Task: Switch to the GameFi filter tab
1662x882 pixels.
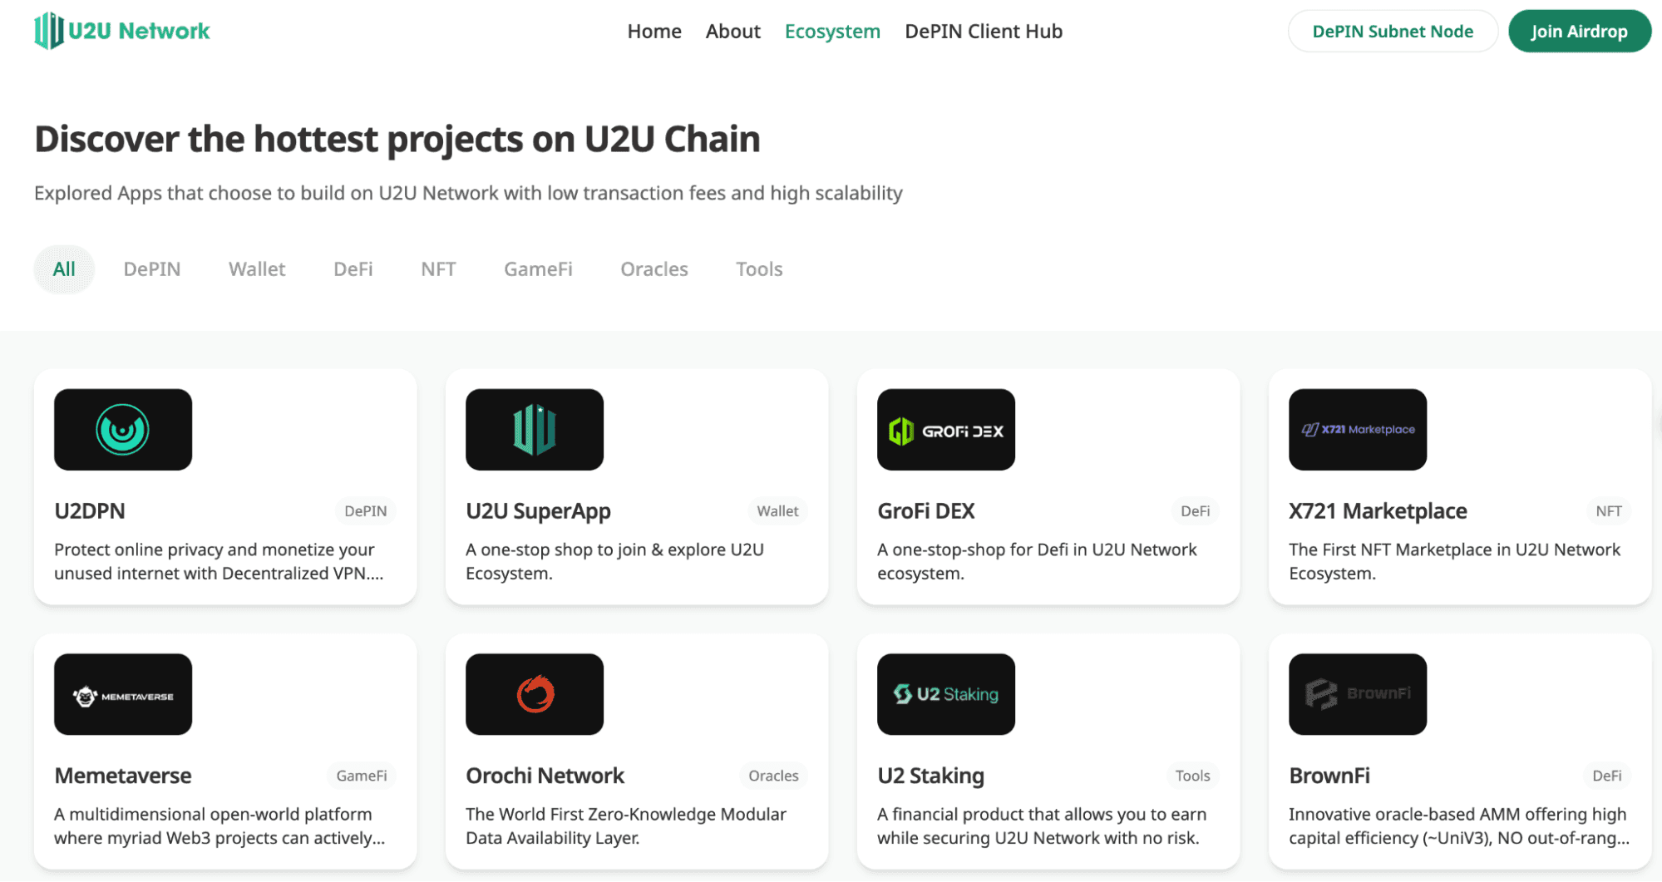Action: coord(538,269)
